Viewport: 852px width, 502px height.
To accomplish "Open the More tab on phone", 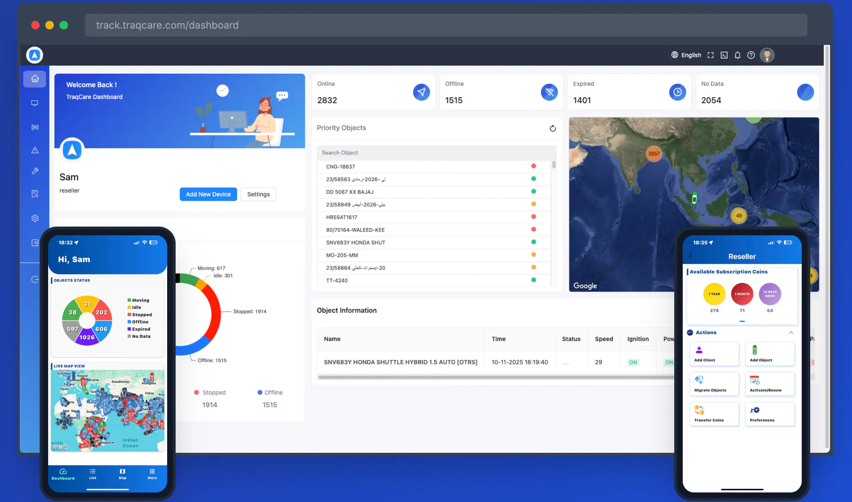I will coord(152,474).
